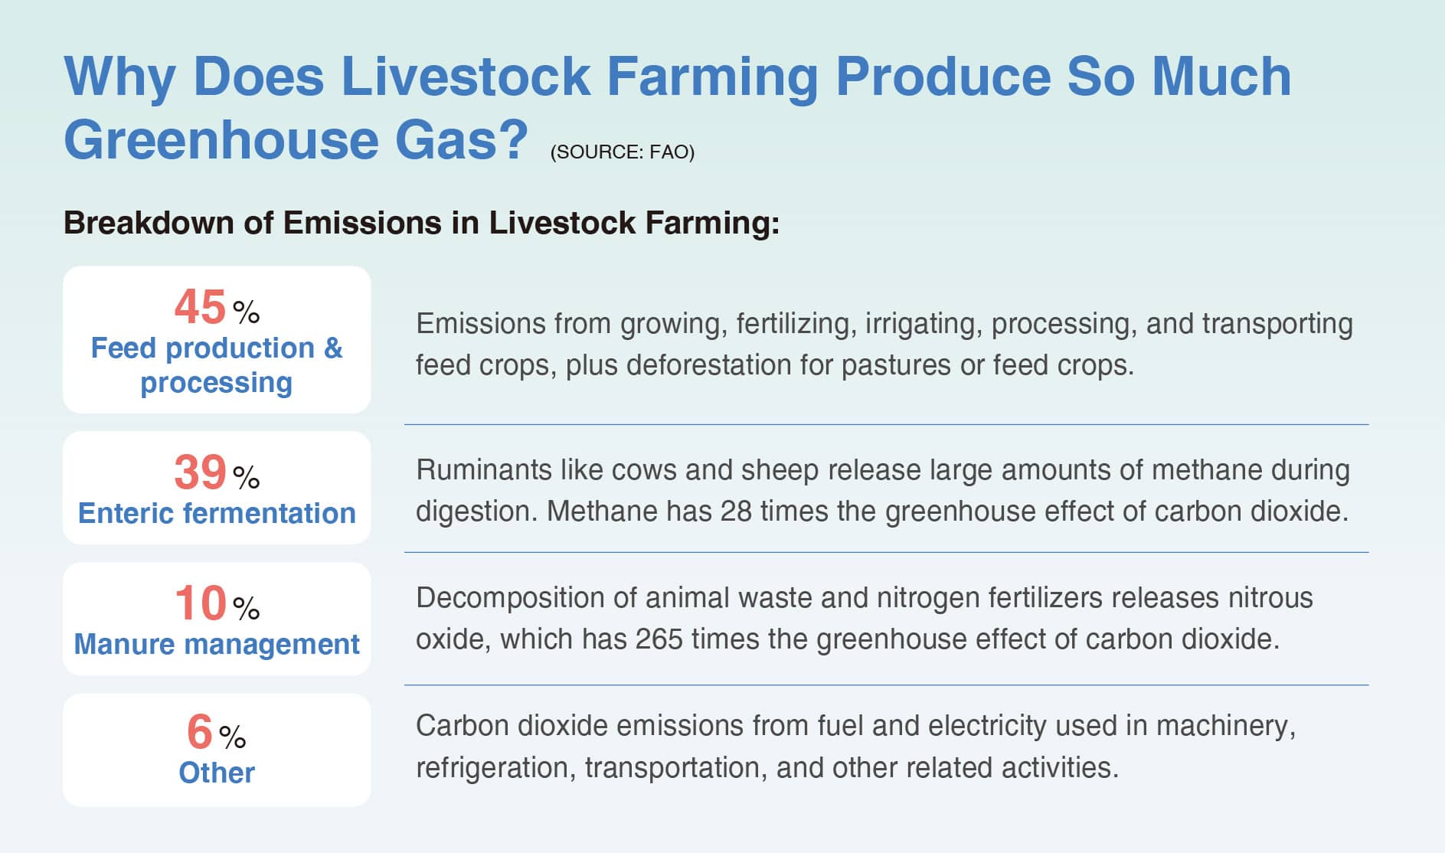The image size is (1445, 853).
Task: Click the animal waste decomposition description
Action: click(864, 598)
